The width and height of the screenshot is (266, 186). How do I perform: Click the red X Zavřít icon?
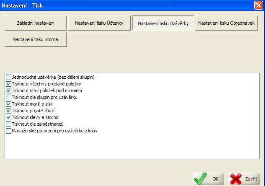pyautogui.click(x=236, y=179)
